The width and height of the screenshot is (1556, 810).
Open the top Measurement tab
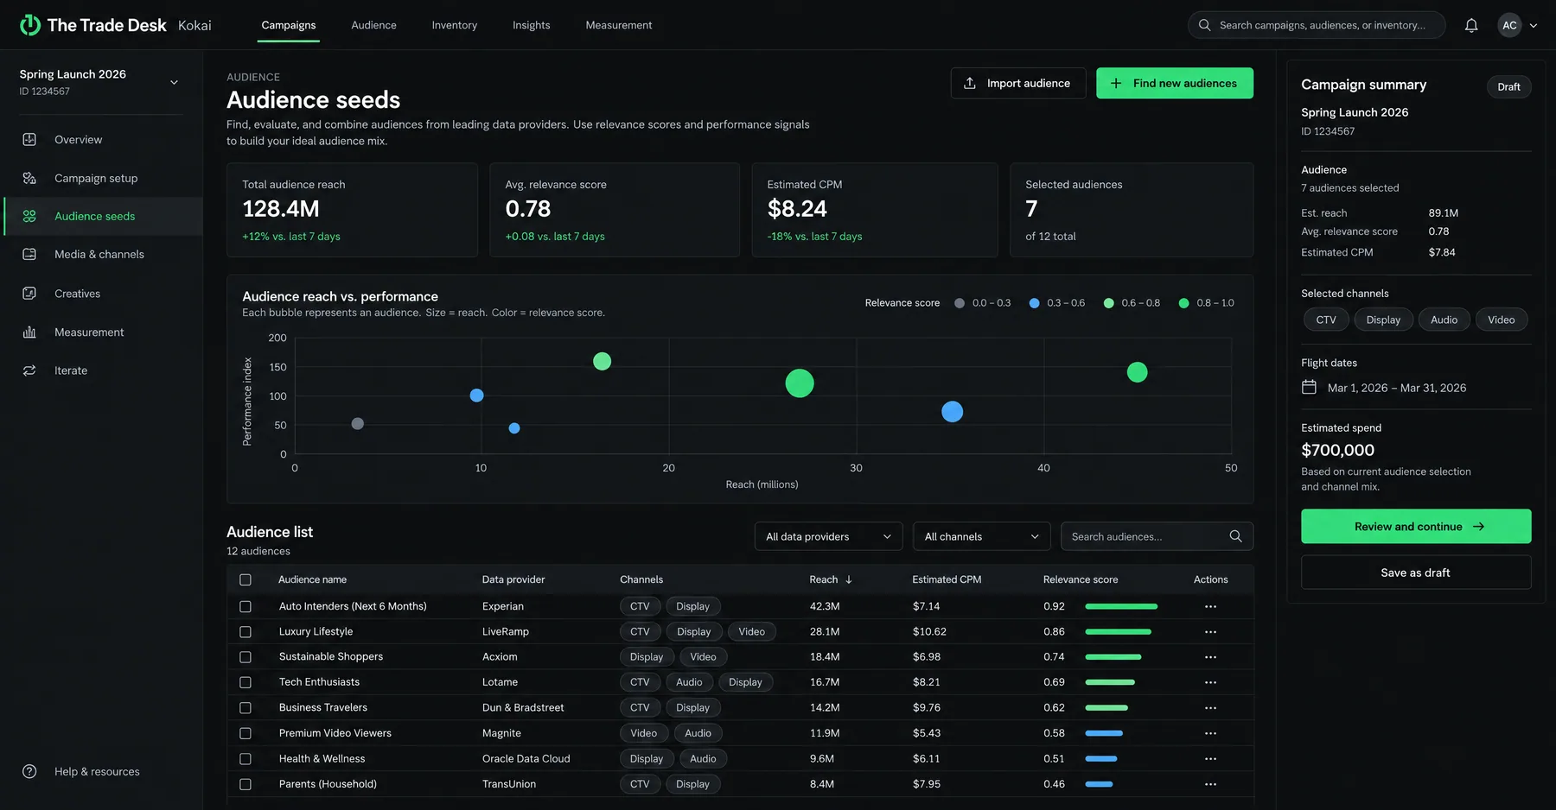pyautogui.click(x=619, y=25)
